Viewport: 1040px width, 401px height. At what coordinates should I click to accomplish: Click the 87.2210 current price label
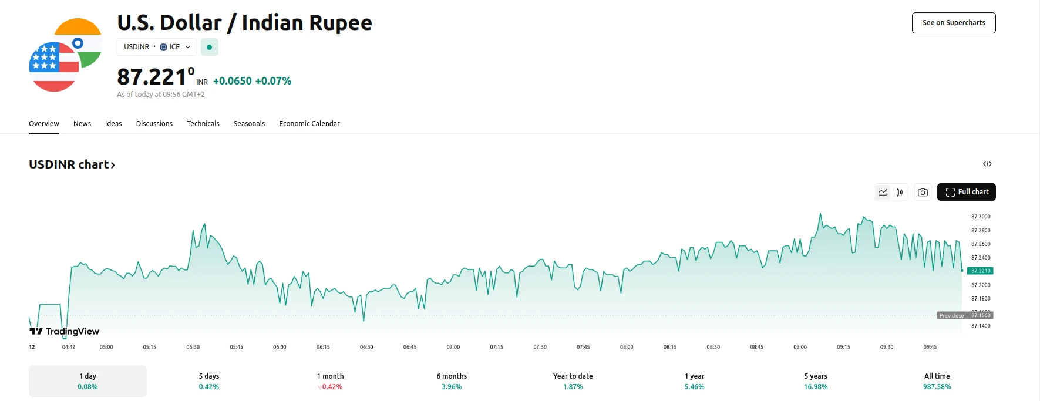pyautogui.click(x=980, y=271)
